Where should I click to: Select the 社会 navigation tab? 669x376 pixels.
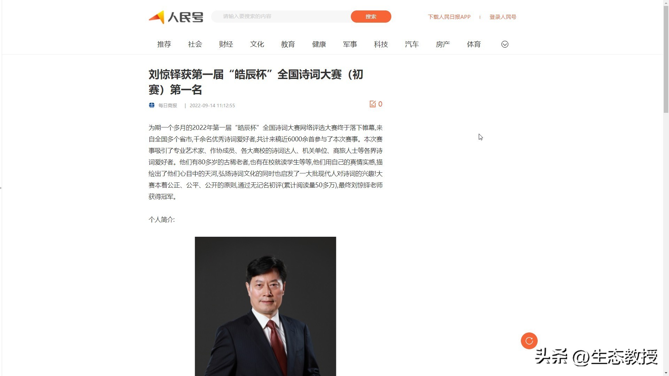point(195,44)
